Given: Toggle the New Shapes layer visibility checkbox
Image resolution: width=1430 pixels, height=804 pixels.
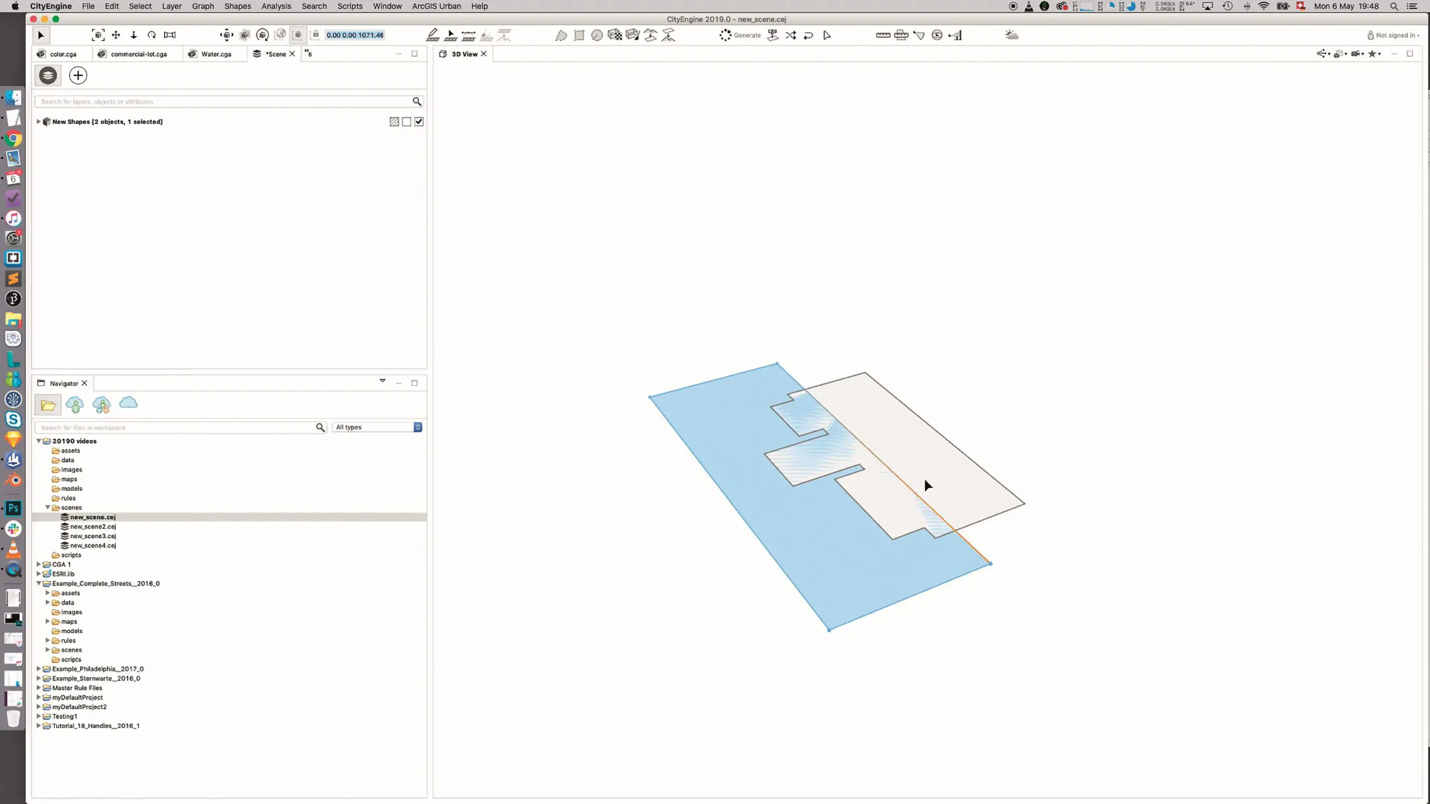Looking at the screenshot, I should tap(419, 122).
